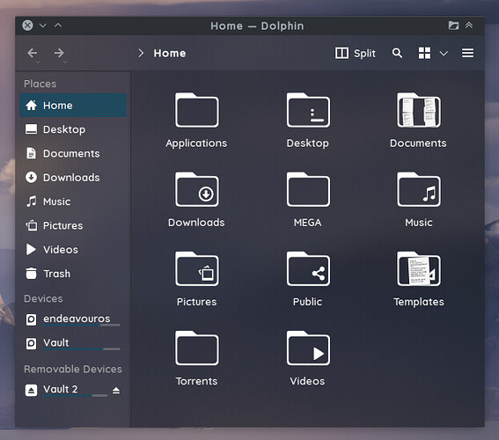This screenshot has width=499, height=440.
Task: Eject the Vault 2 removable device
Action: pos(116,391)
